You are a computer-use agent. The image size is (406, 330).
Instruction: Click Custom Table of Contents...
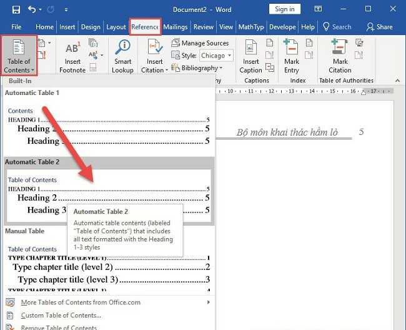[109, 315]
